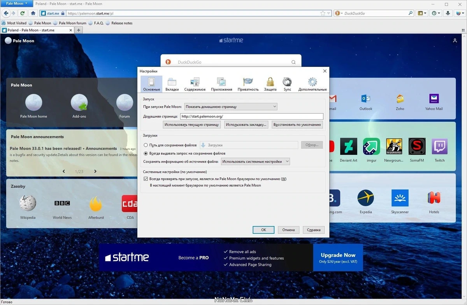
Task: Open the Wikipedia shortcut icon
Action: (x=28, y=203)
